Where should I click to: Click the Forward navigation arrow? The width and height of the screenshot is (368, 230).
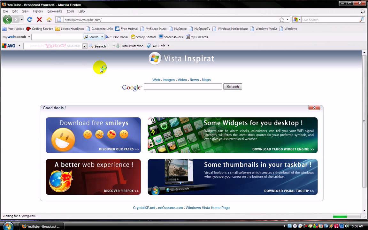tap(16, 20)
